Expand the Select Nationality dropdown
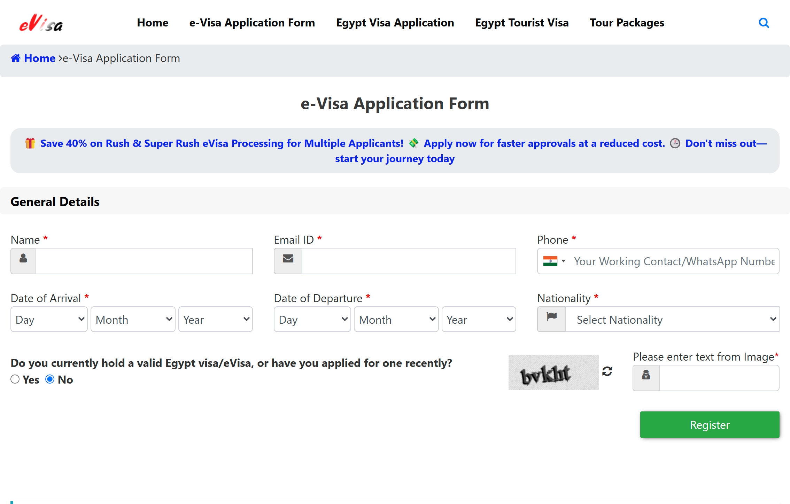This screenshot has height=504, width=790. 672,319
